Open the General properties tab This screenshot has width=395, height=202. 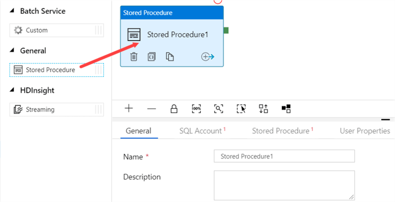[138, 131]
